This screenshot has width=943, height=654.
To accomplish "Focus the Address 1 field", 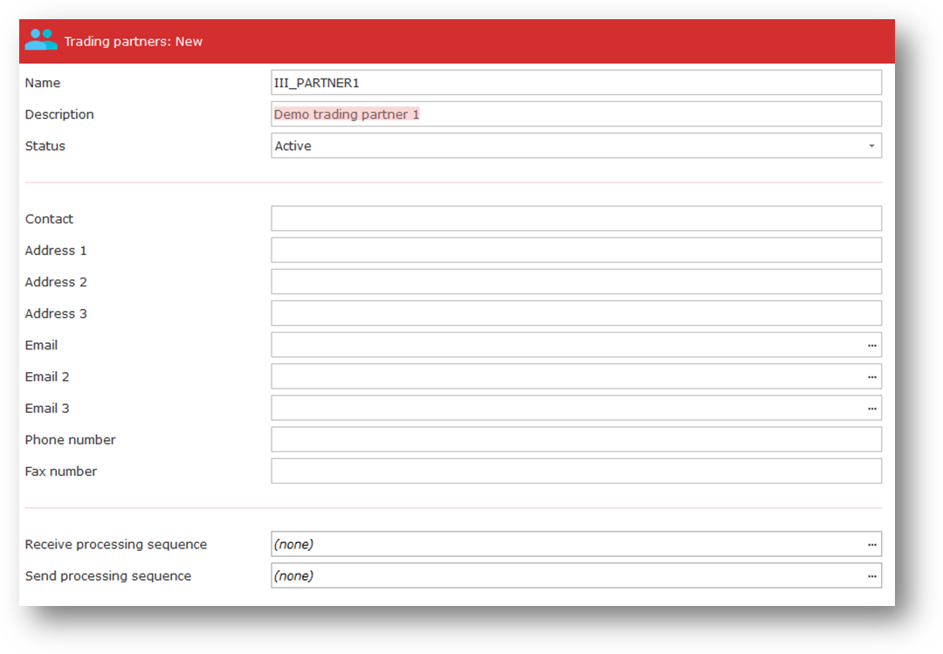I will click(576, 251).
